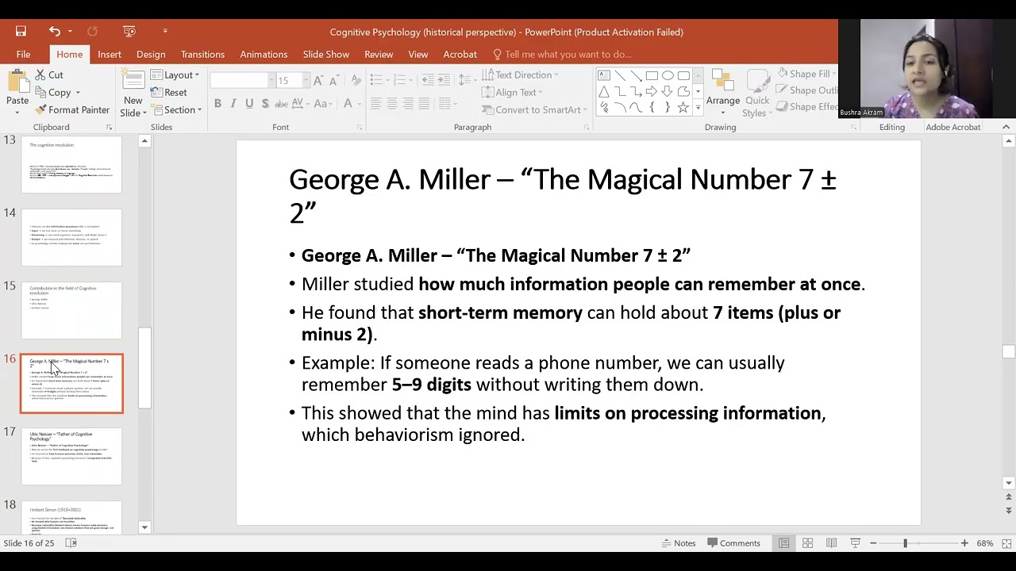
Task: Toggle Normal view in status bar
Action: [783, 543]
